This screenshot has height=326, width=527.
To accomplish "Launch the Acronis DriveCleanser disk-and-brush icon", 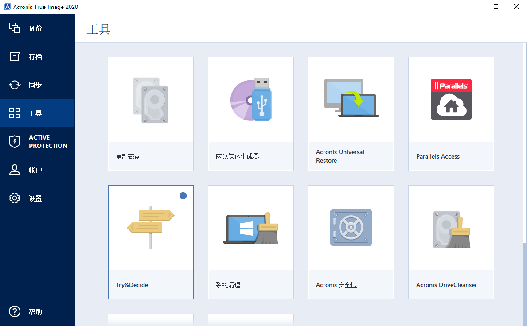I will (x=452, y=229).
